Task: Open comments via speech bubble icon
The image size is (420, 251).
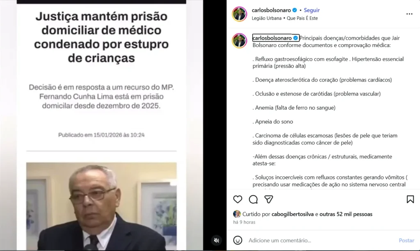Action: coord(253,199)
